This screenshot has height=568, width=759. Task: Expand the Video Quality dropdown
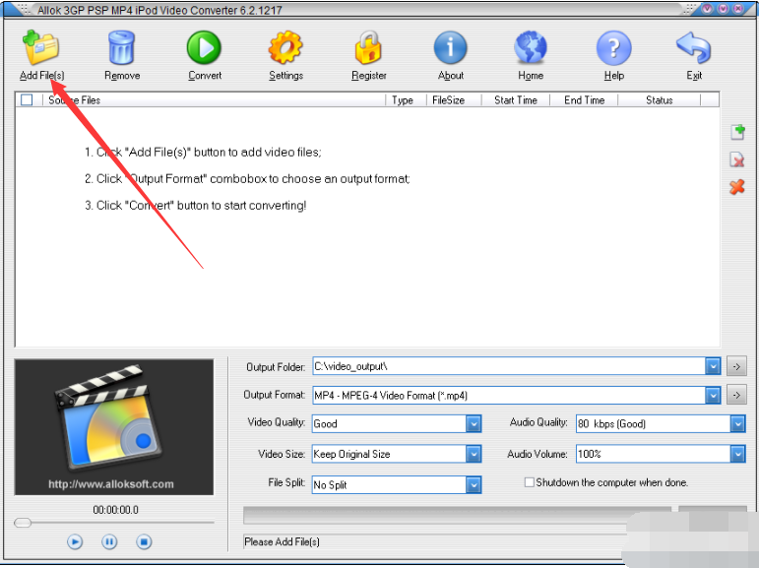click(x=474, y=423)
